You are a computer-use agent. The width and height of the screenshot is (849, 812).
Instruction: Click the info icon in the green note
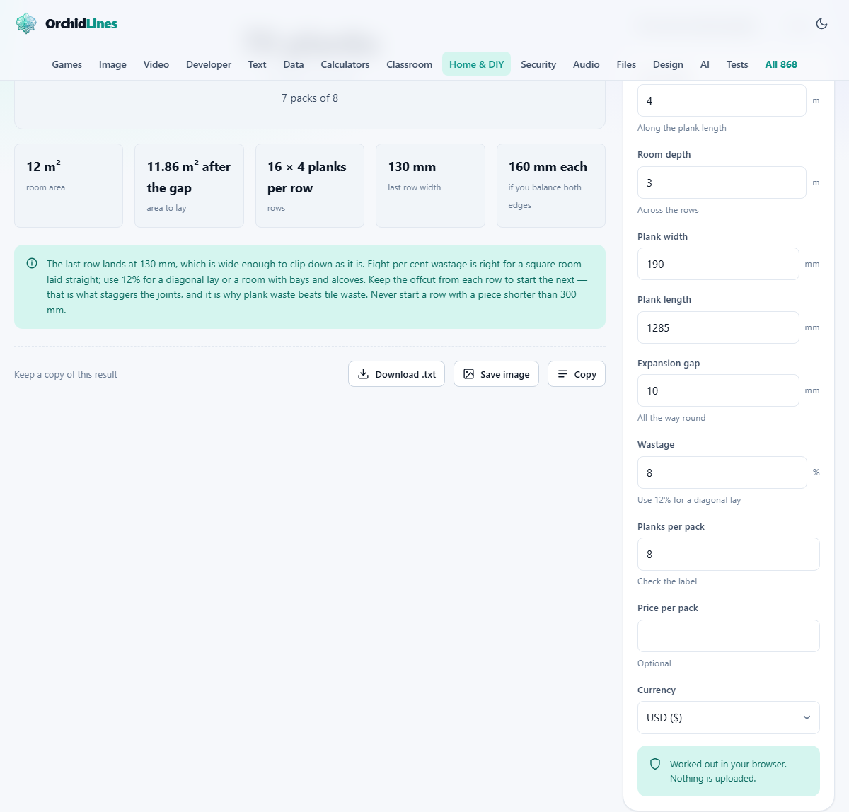pyautogui.click(x=32, y=264)
